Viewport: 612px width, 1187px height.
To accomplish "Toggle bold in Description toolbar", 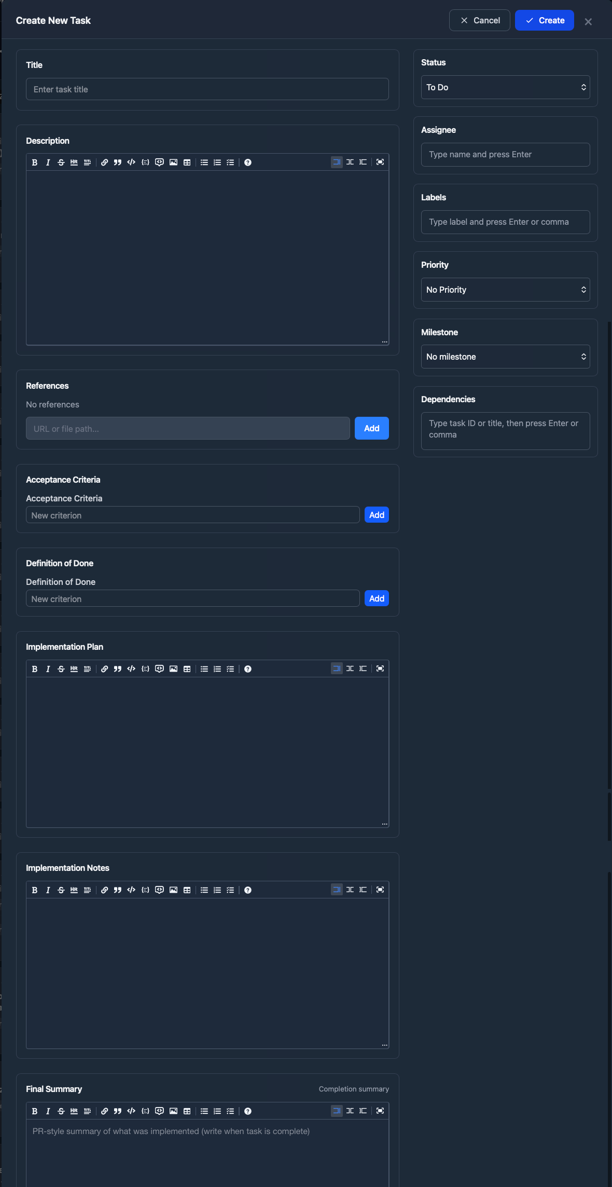I will (x=35, y=162).
